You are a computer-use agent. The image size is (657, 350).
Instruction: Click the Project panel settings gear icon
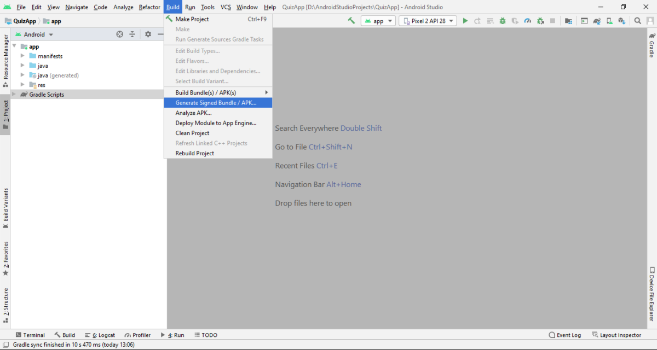(148, 34)
